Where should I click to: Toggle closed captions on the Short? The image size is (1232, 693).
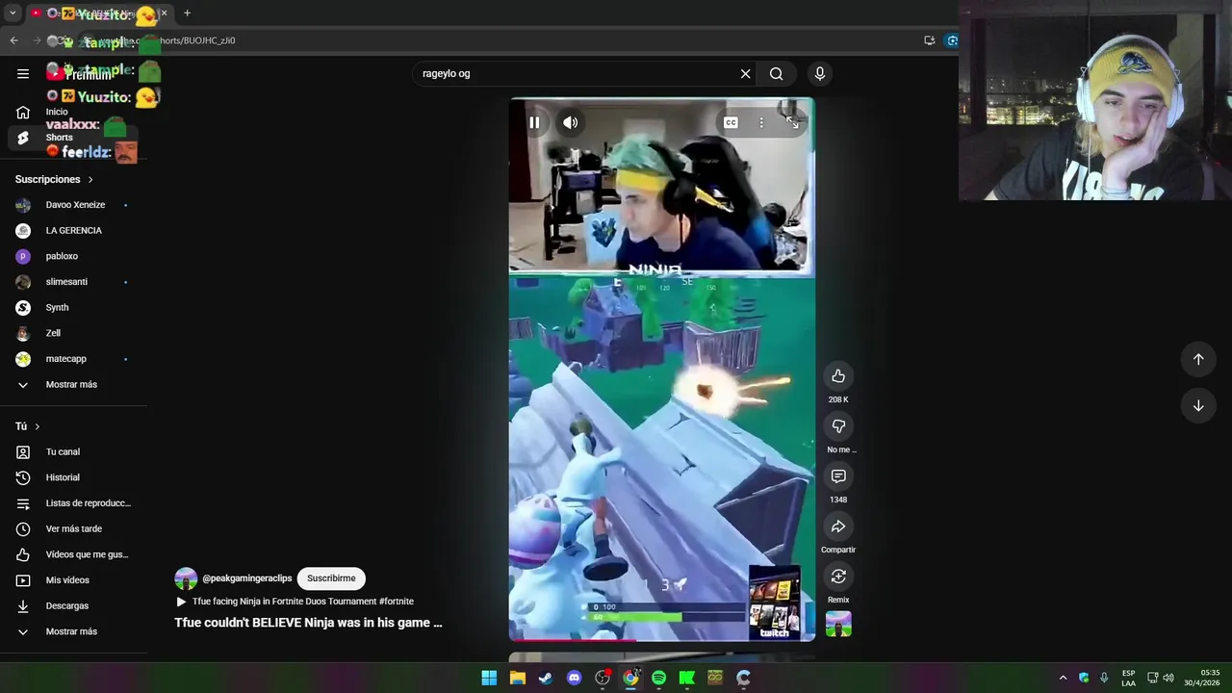coord(731,122)
